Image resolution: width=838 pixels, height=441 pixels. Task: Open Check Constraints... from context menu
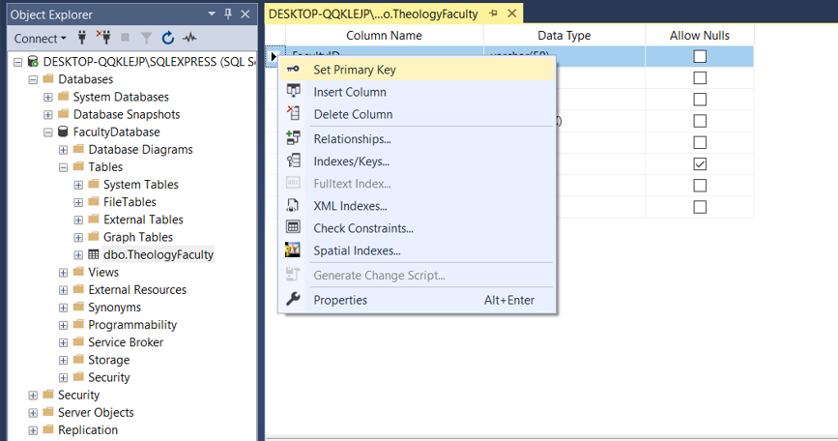pyautogui.click(x=417, y=228)
